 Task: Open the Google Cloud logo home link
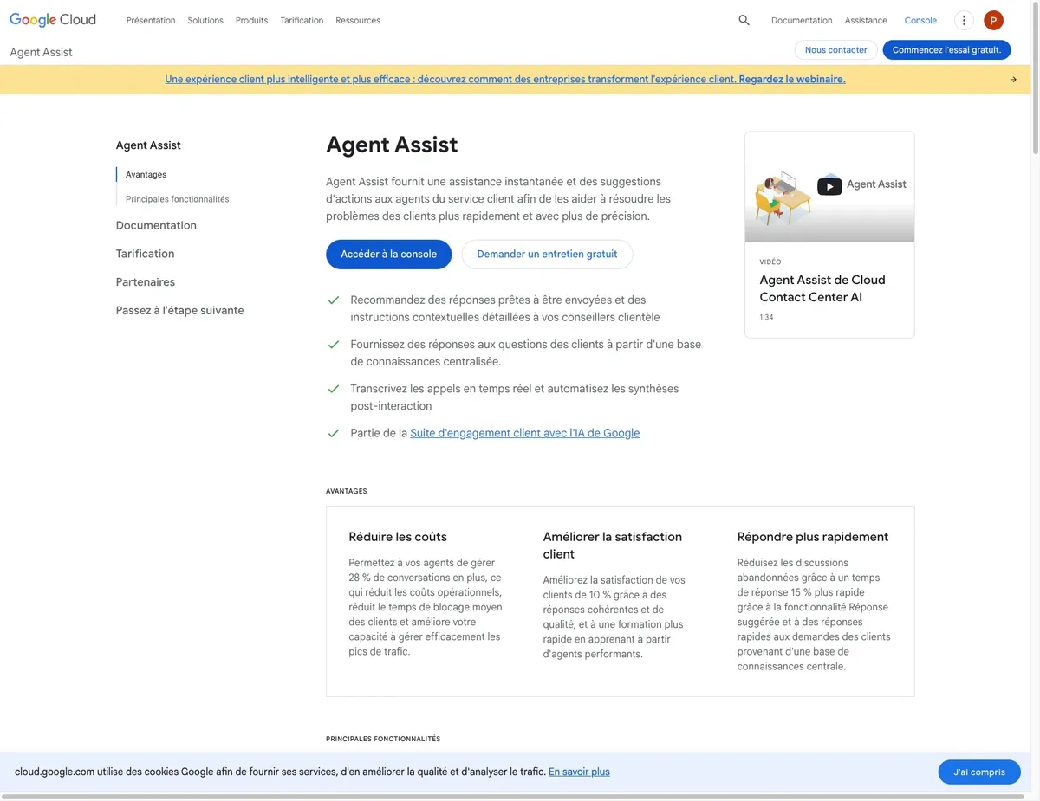(x=53, y=20)
